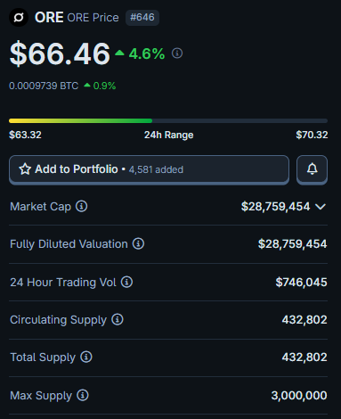This screenshot has width=341, height=419.
Task: Click the Circulating Supply label
Action: (x=58, y=320)
